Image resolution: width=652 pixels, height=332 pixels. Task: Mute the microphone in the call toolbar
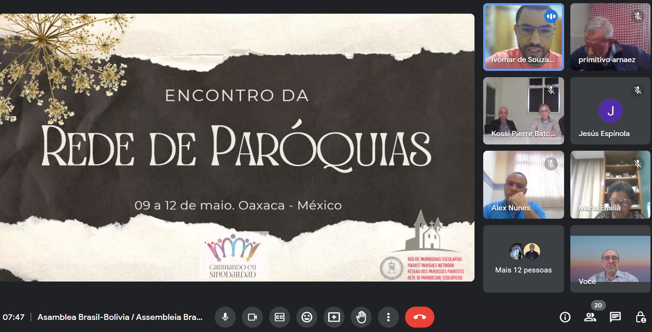[225, 317]
